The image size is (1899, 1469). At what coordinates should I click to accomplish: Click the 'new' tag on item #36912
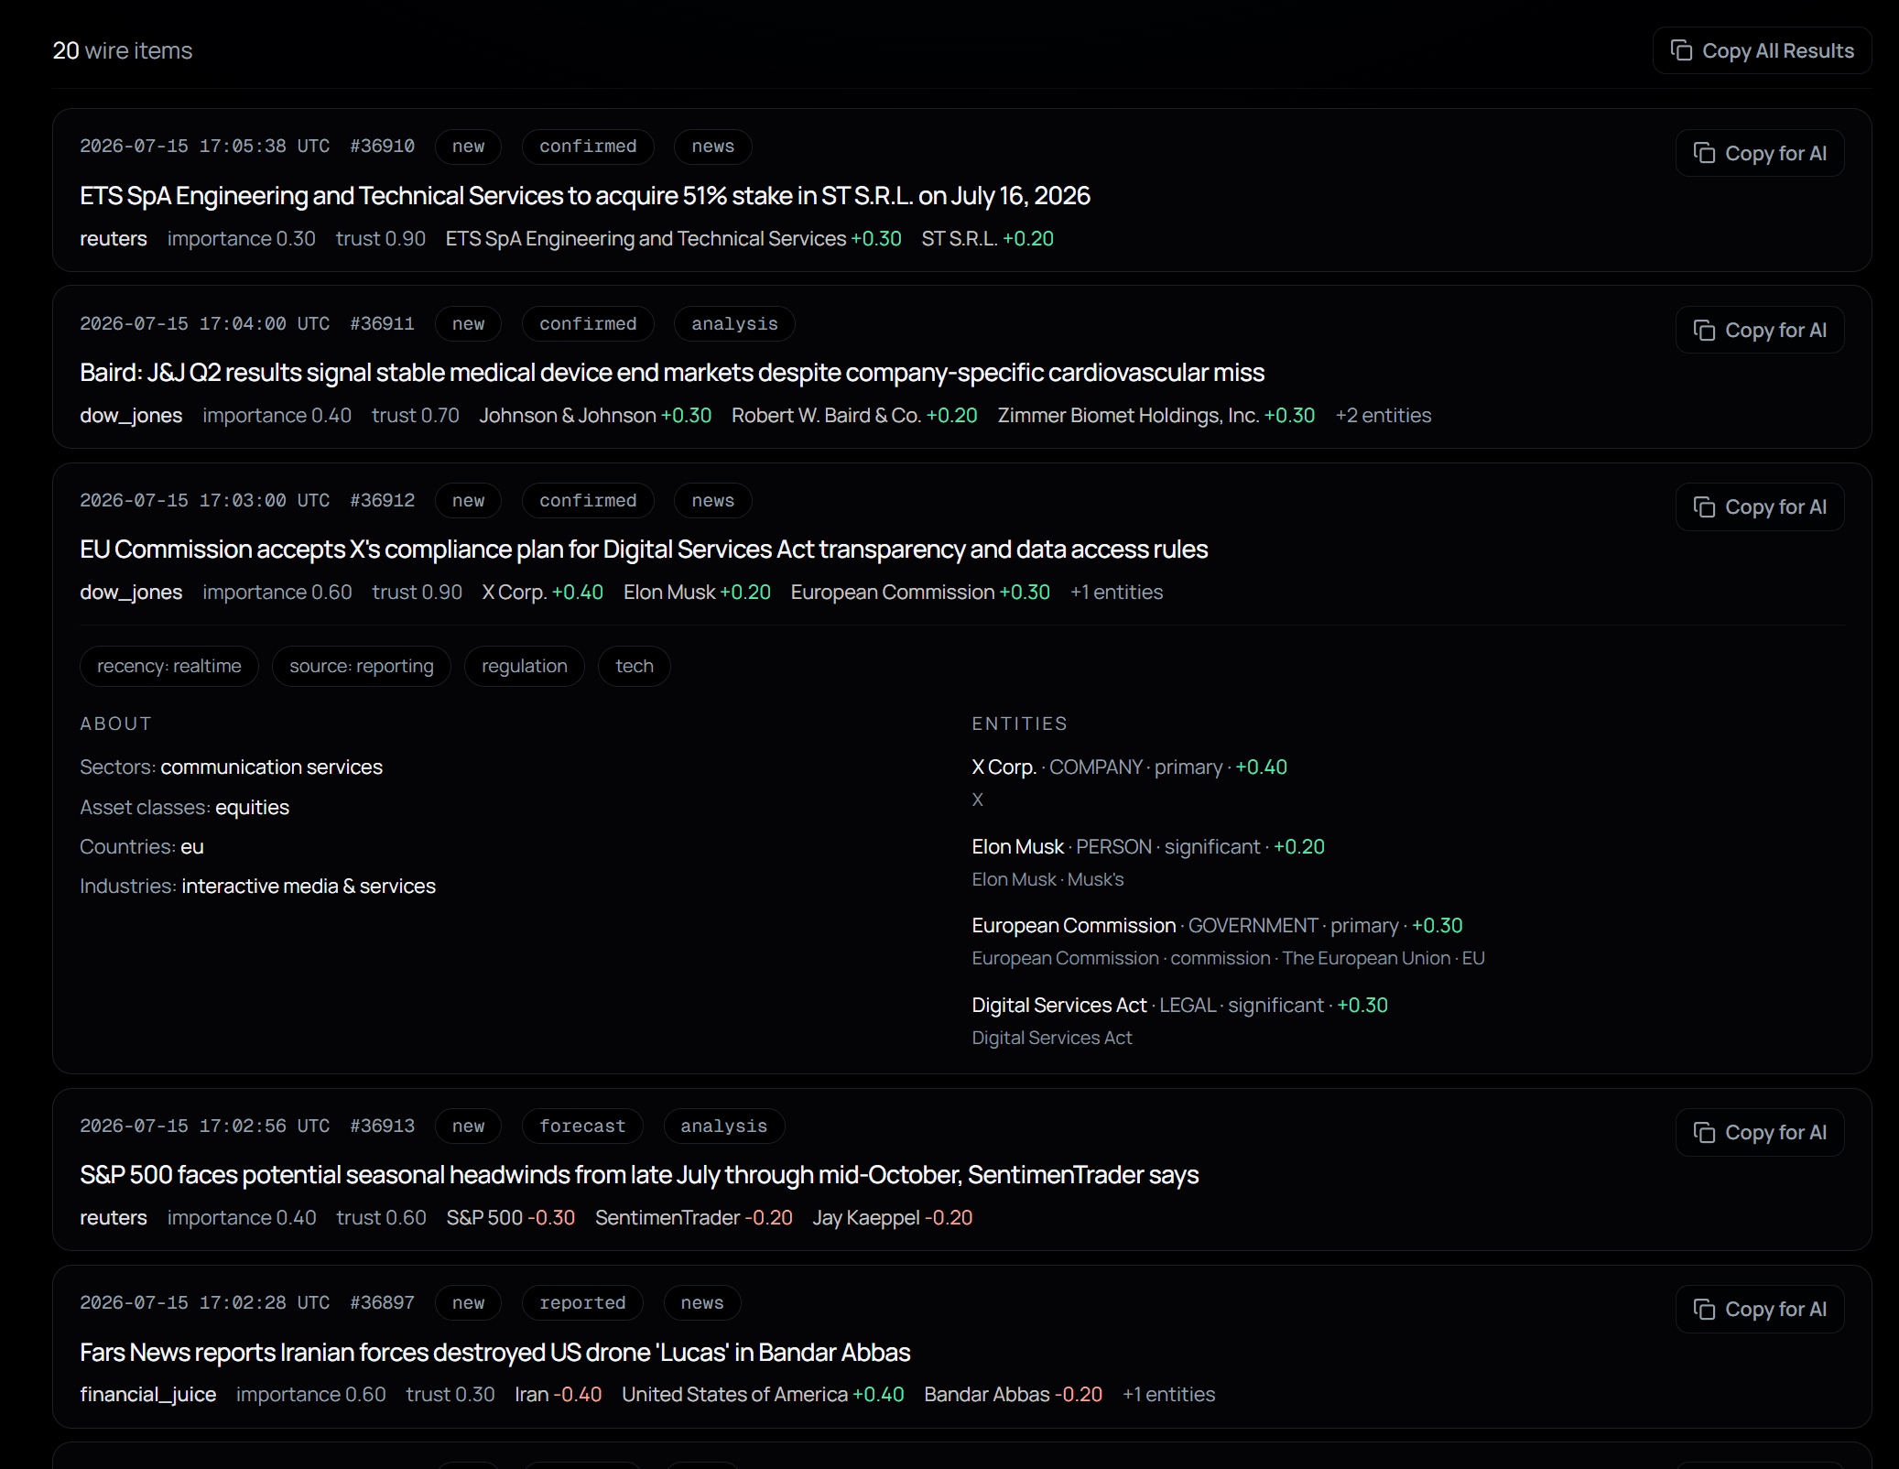(468, 500)
